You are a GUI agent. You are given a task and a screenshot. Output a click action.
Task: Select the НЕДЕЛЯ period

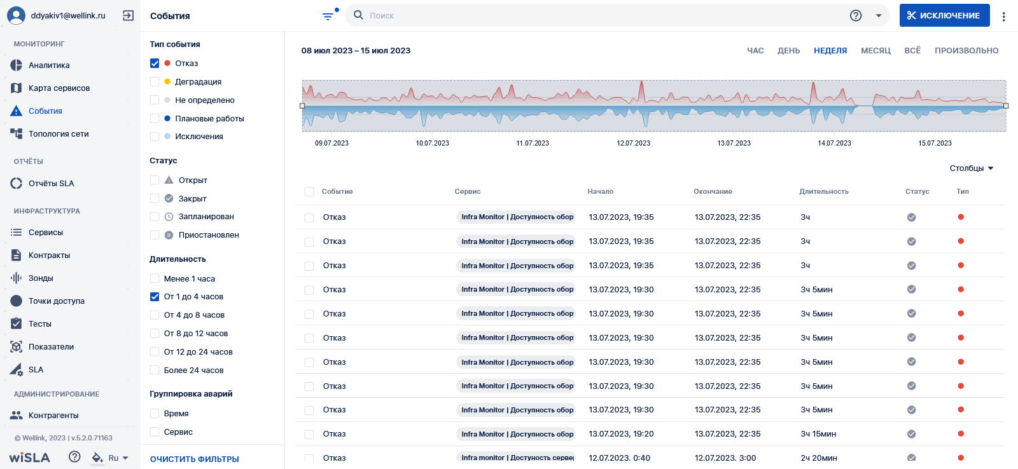[830, 51]
